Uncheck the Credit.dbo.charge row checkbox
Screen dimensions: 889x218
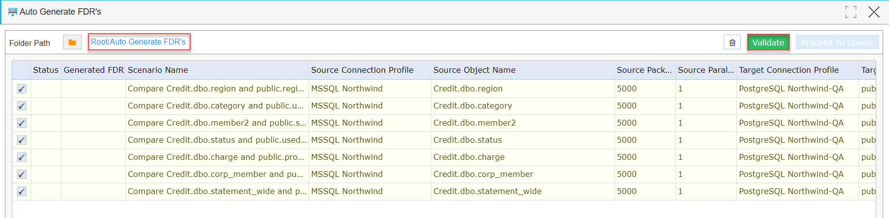point(22,157)
